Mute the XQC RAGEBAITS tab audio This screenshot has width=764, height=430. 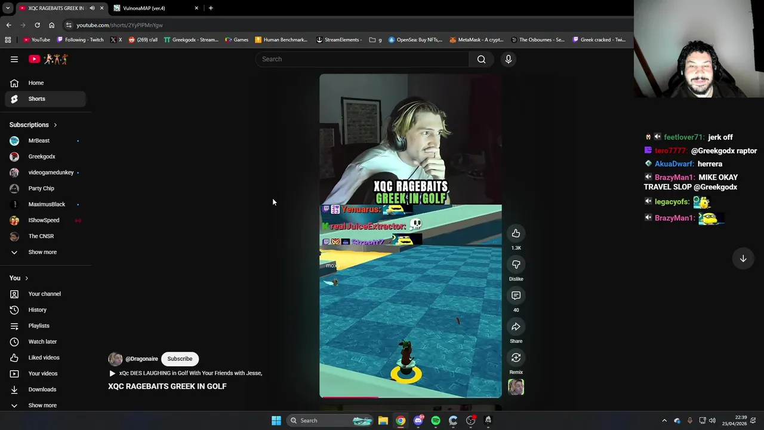(x=92, y=8)
